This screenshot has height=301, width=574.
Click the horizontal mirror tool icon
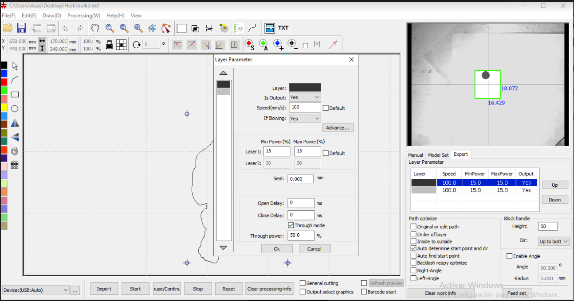coord(15,123)
